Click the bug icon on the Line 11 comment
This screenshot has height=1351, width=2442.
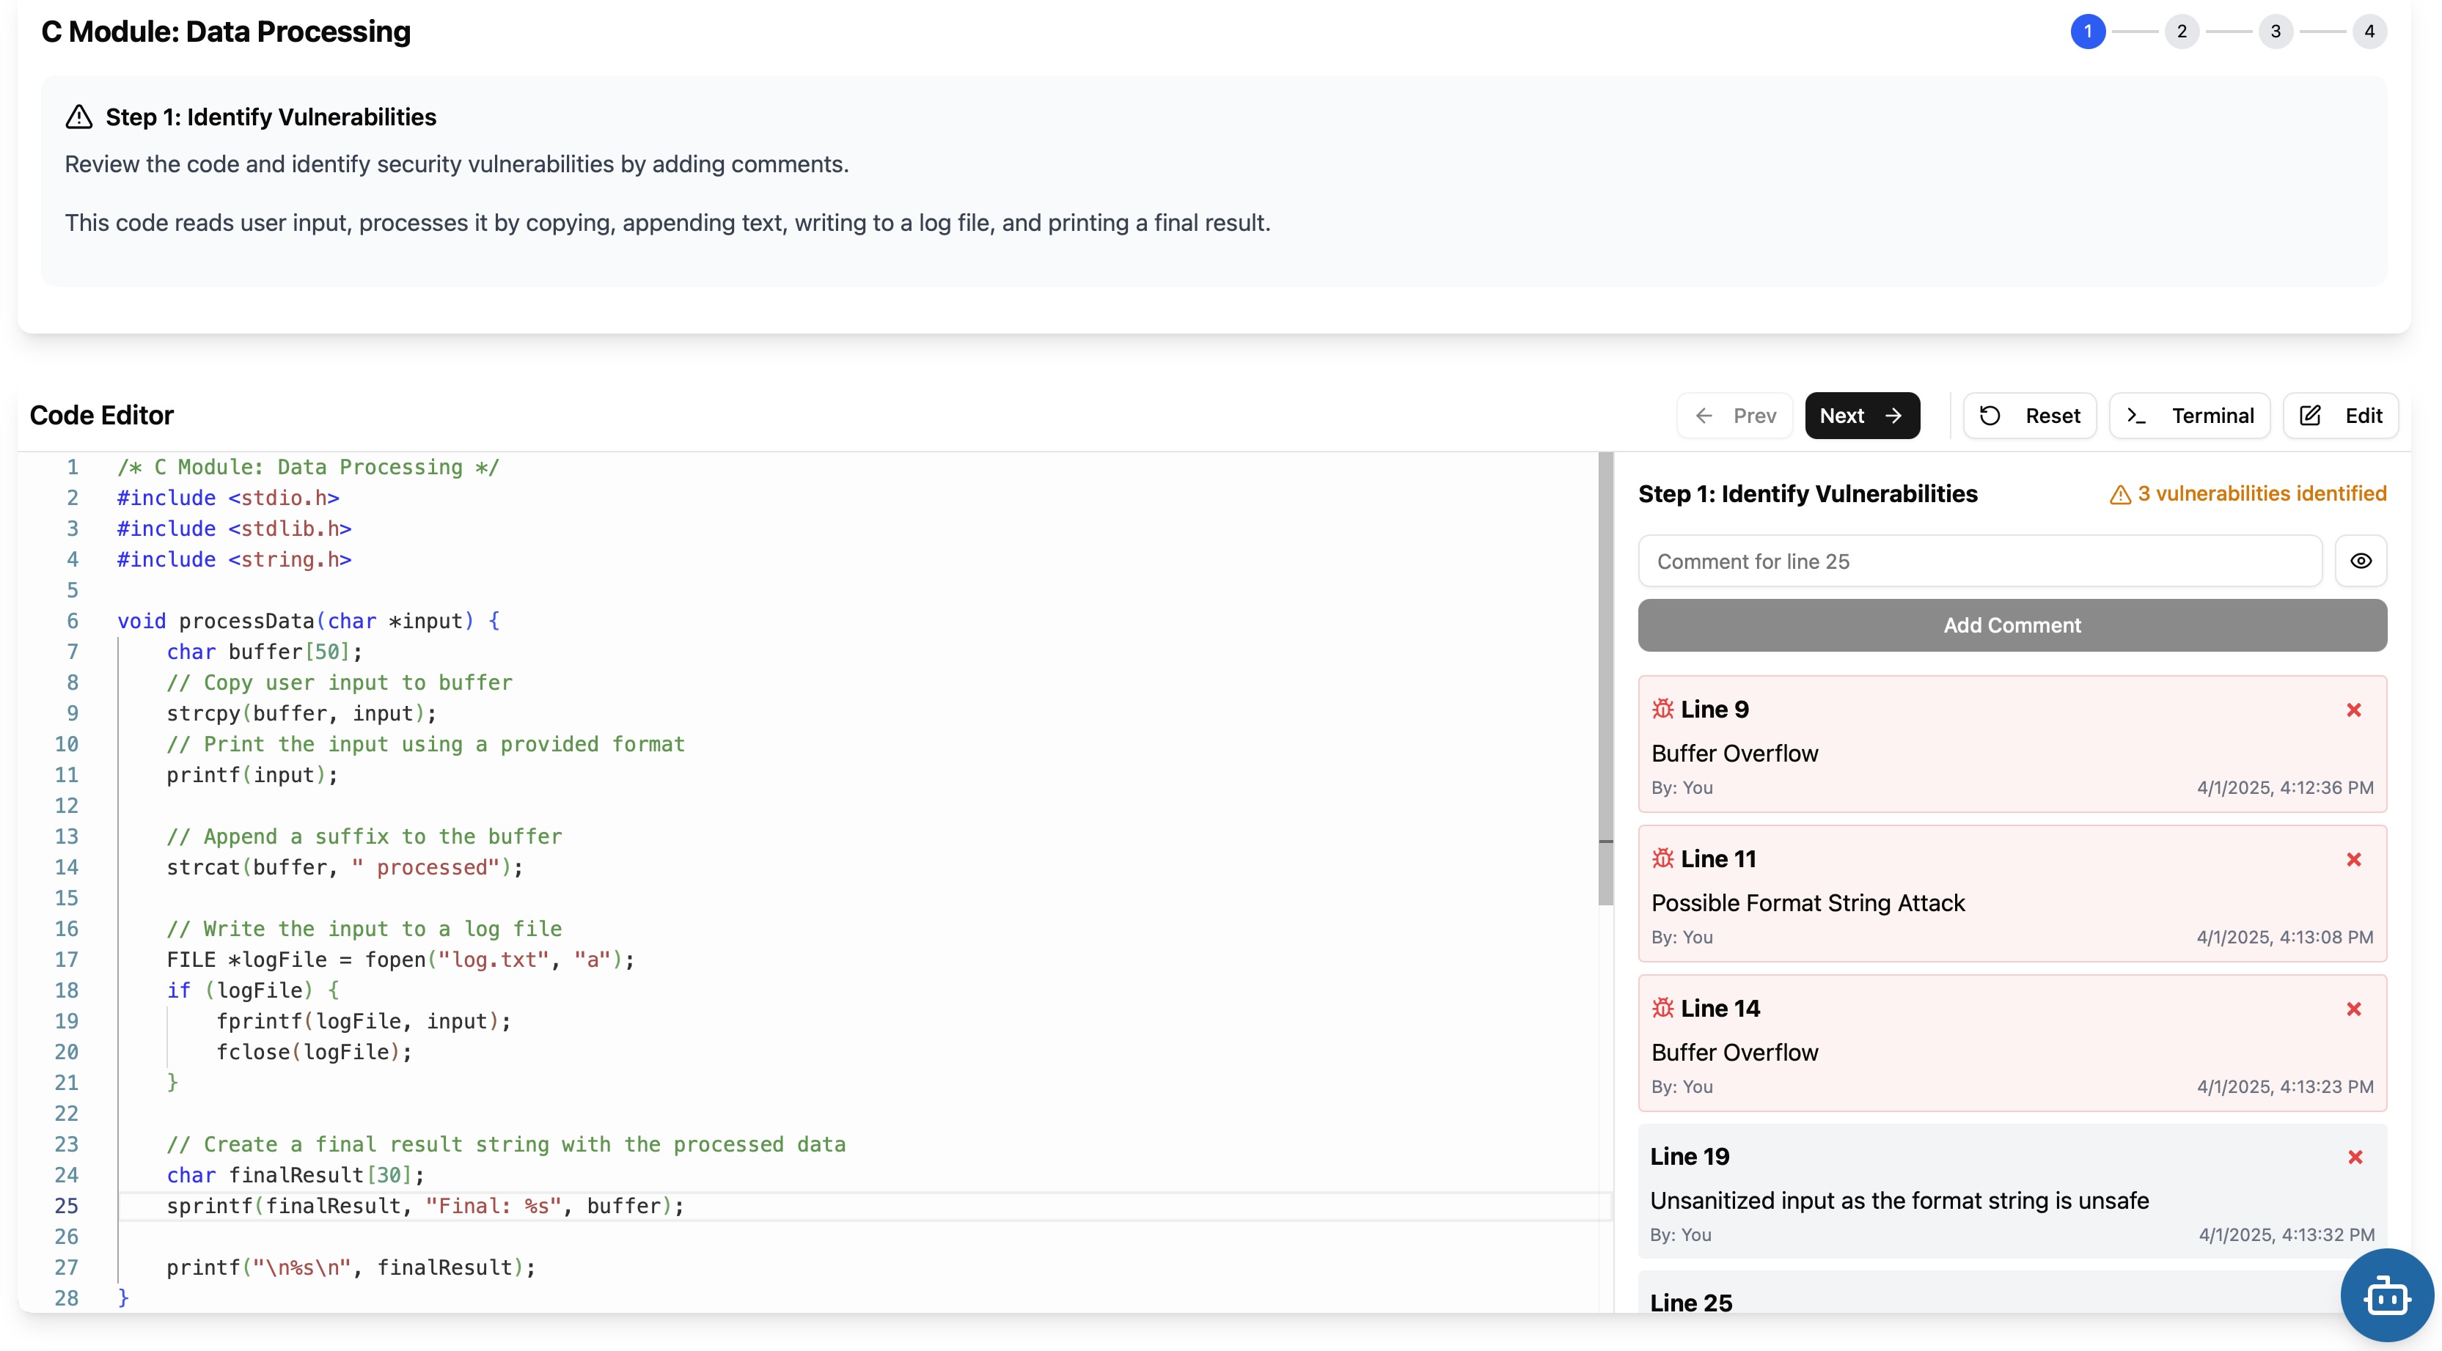(1662, 858)
